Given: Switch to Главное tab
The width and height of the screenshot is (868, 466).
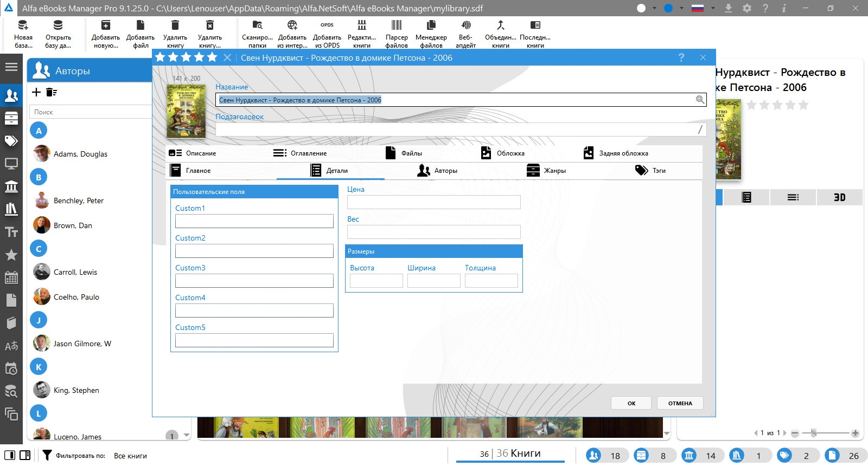Looking at the screenshot, I should pos(190,171).
